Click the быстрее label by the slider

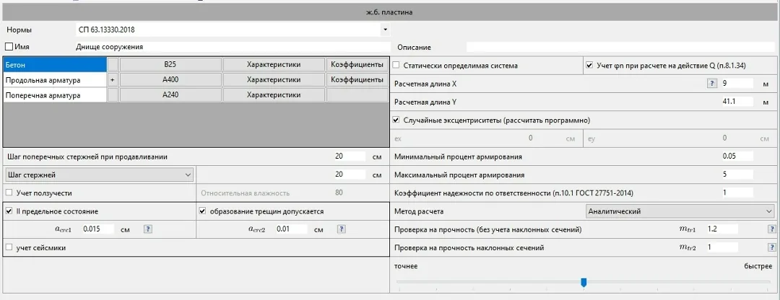click(x=758, y=266)
